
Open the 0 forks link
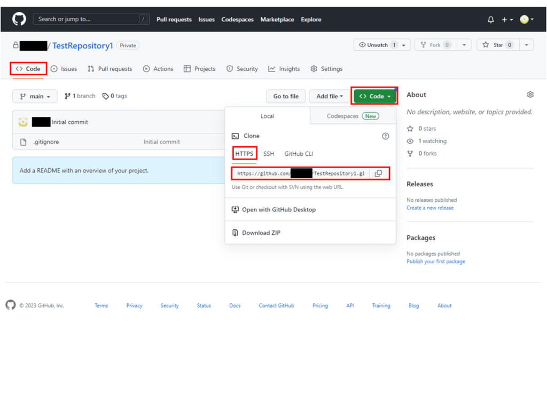pyautogui.click(x=422, y=153)
